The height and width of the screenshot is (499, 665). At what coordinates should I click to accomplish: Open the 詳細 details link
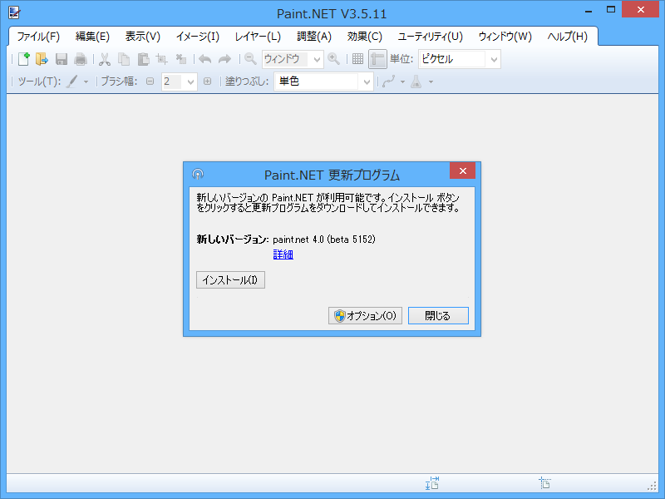coord(283,254)
